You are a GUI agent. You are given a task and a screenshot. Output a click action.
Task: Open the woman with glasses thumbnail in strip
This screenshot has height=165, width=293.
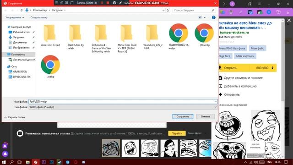click(x=169, y=148)
